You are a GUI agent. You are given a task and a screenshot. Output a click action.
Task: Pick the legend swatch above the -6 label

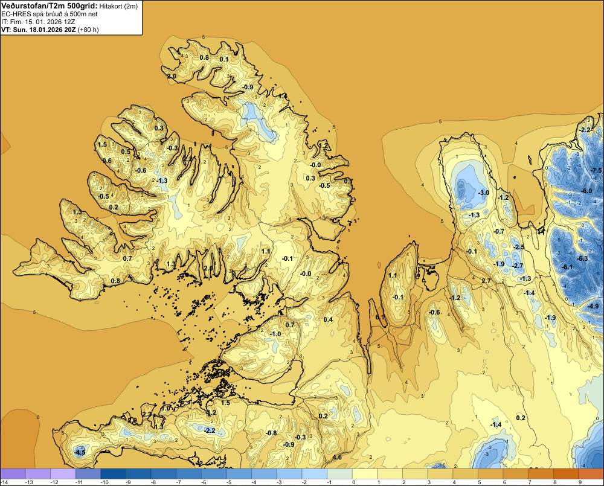pos(214,473)
